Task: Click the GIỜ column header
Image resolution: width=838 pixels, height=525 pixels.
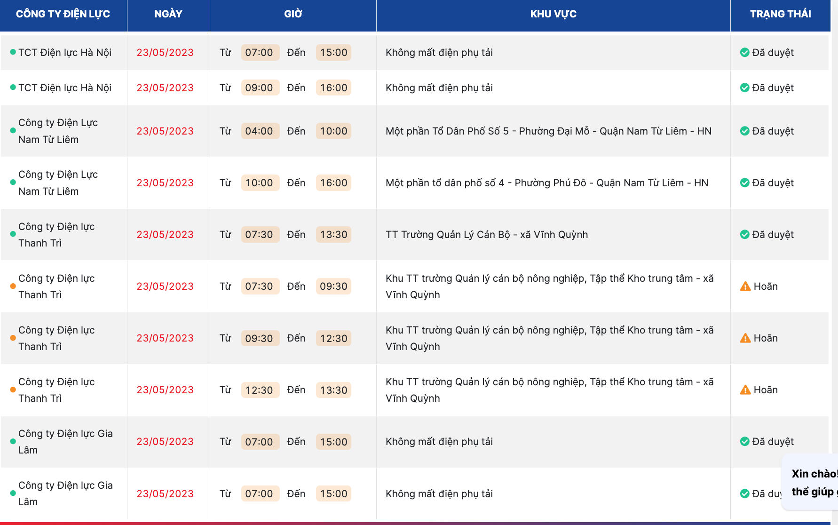Action: coord(293,14)
